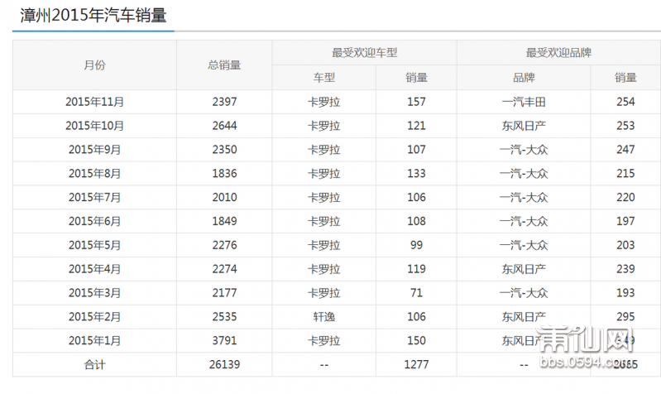The image size is (661, 394).
Task: Select the 2015年9月 row label
Action: click(x=94, y=150)
